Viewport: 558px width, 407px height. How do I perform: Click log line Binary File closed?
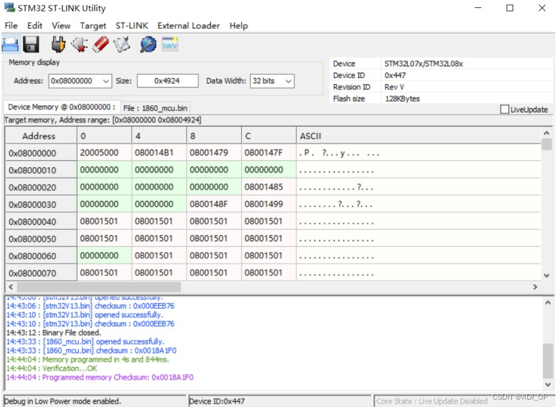click(54, 333)
